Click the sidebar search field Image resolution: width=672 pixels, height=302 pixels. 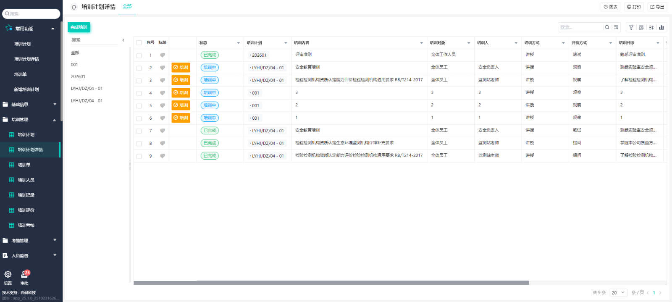pos(31,14)
